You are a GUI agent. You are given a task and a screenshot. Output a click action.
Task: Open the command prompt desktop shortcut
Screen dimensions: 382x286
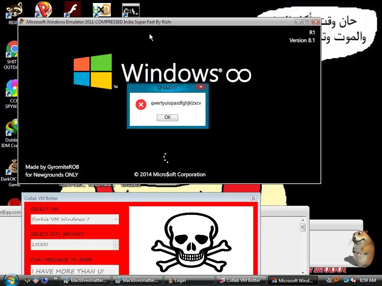131,10
